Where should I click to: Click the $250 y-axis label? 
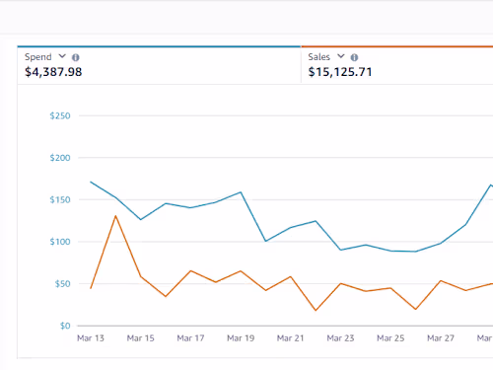coord(60,115)
